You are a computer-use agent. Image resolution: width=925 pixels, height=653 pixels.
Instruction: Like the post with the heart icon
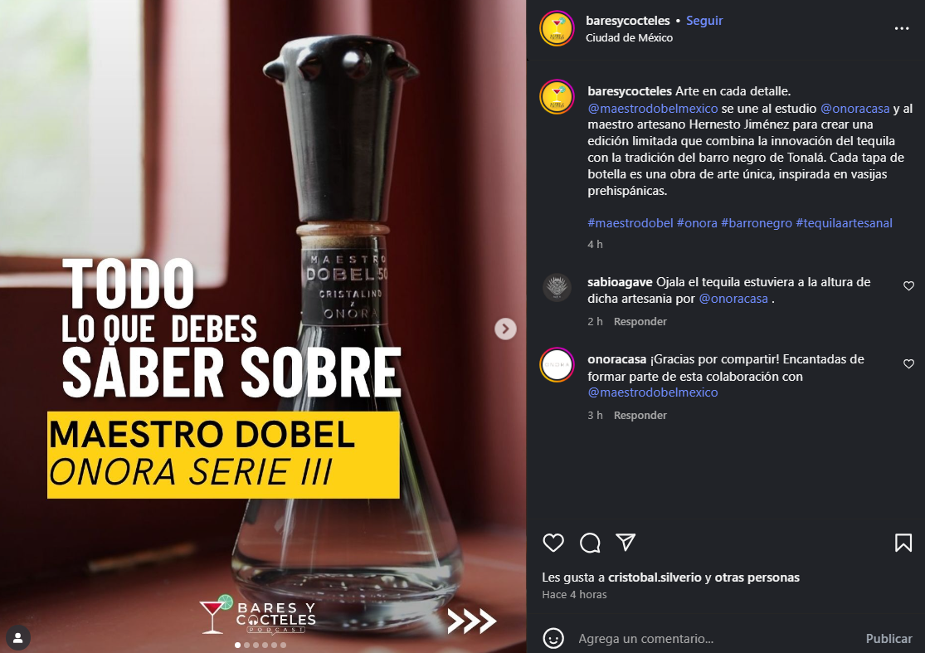553,543
